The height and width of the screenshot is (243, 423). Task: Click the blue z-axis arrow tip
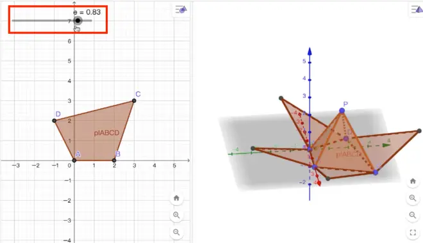coord(310,51)
